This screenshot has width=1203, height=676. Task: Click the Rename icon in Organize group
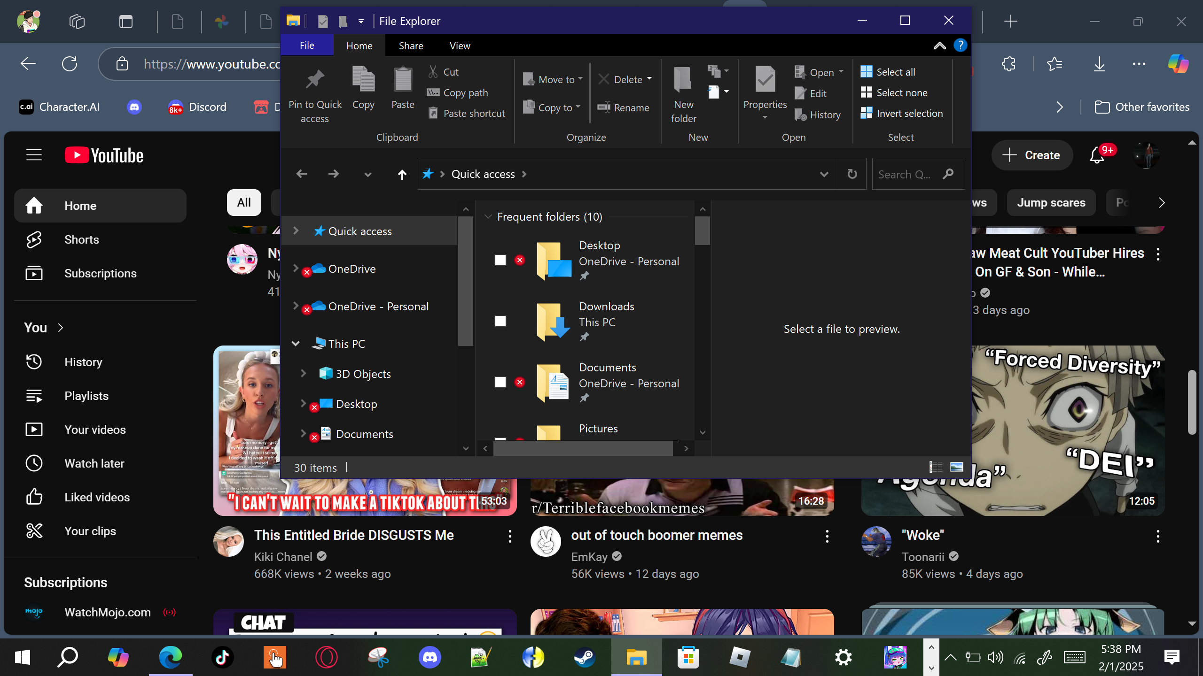click(x=604, y=108)
